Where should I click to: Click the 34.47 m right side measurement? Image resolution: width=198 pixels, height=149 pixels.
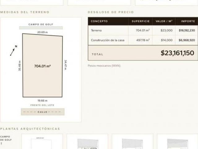pyautogui.click(x=65, y=65)
